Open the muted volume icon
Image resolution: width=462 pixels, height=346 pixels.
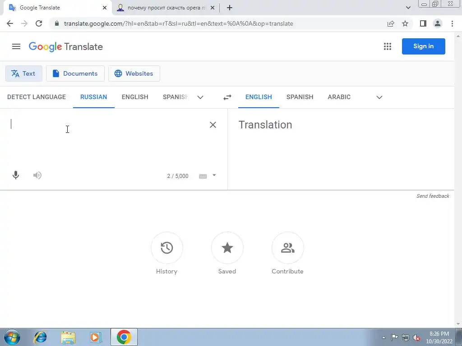pos(416,337)
